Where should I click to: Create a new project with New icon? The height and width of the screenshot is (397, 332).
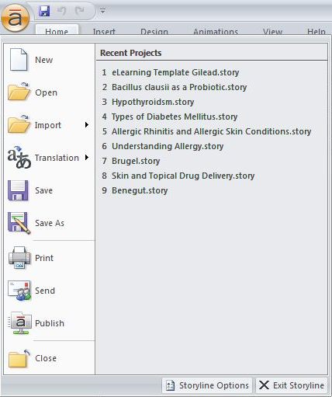(19, 60)
